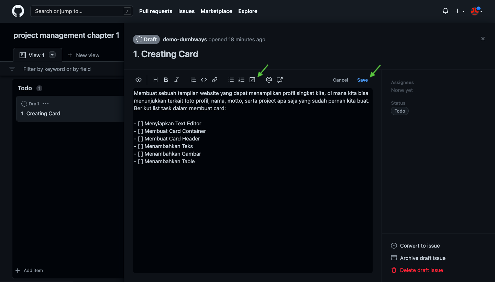
Task: Click the Heading formatting icon
Action: pos(155,80)
